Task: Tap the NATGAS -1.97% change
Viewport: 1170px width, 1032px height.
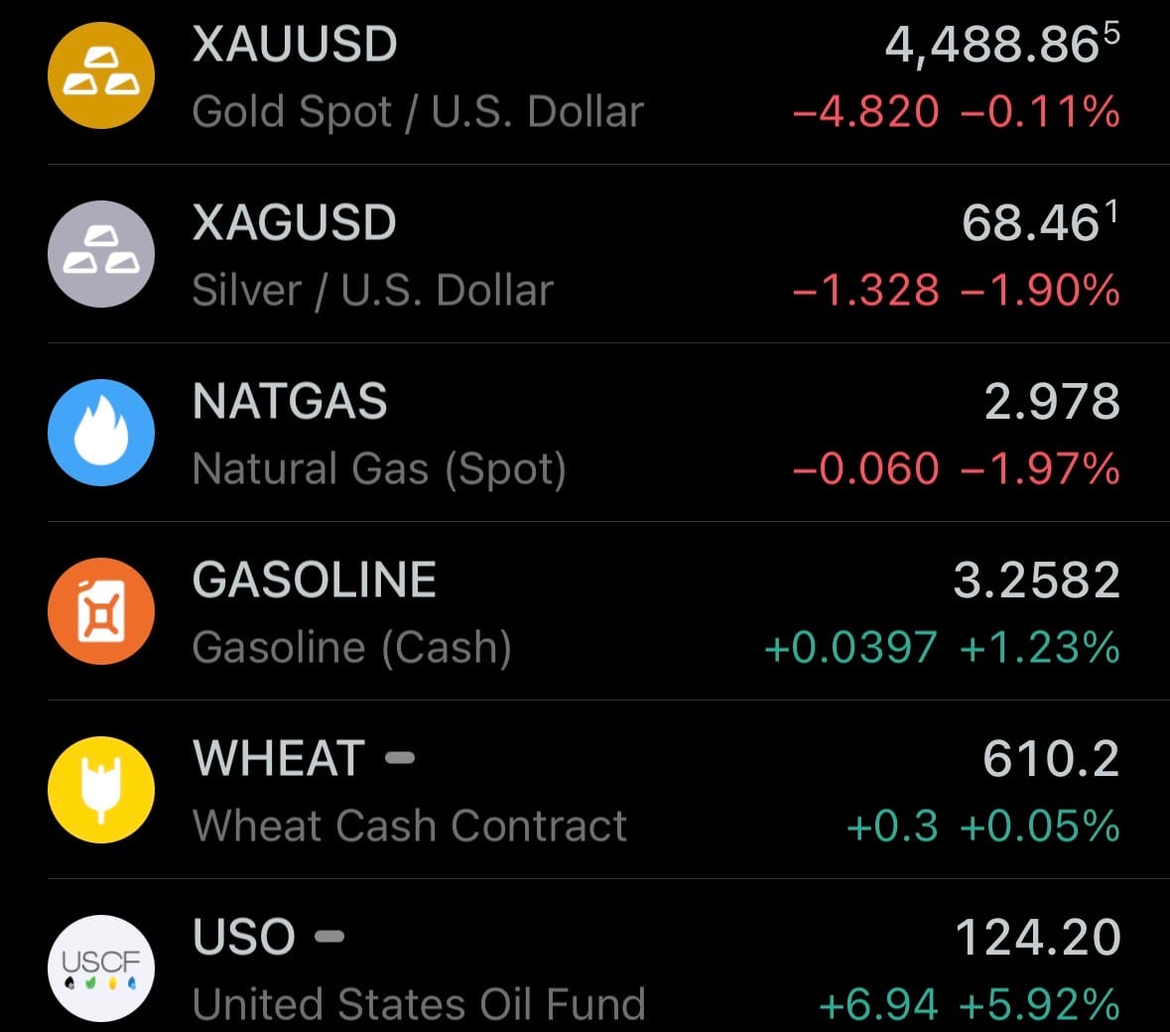Action: click(1040, 469)
